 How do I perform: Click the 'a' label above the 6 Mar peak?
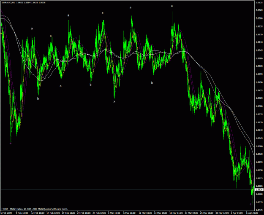tap(131, 8)
